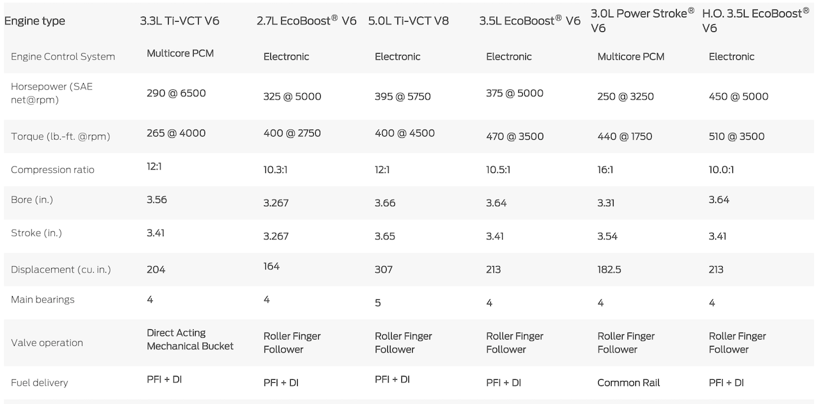The height and width of the screenshot is (404, 818).
Task: Select the "Main bearings" row label
Action: [43, 300]
